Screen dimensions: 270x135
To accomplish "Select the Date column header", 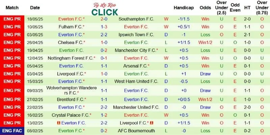I will 35,7.
